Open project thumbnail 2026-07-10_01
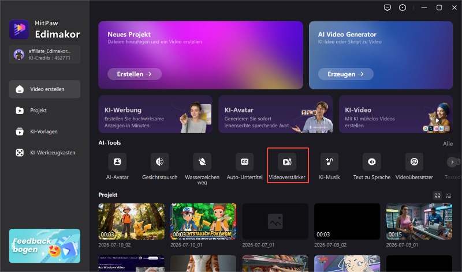Viewport: 462px width, 272px height. pyautogui.click(x=203, y=221)
